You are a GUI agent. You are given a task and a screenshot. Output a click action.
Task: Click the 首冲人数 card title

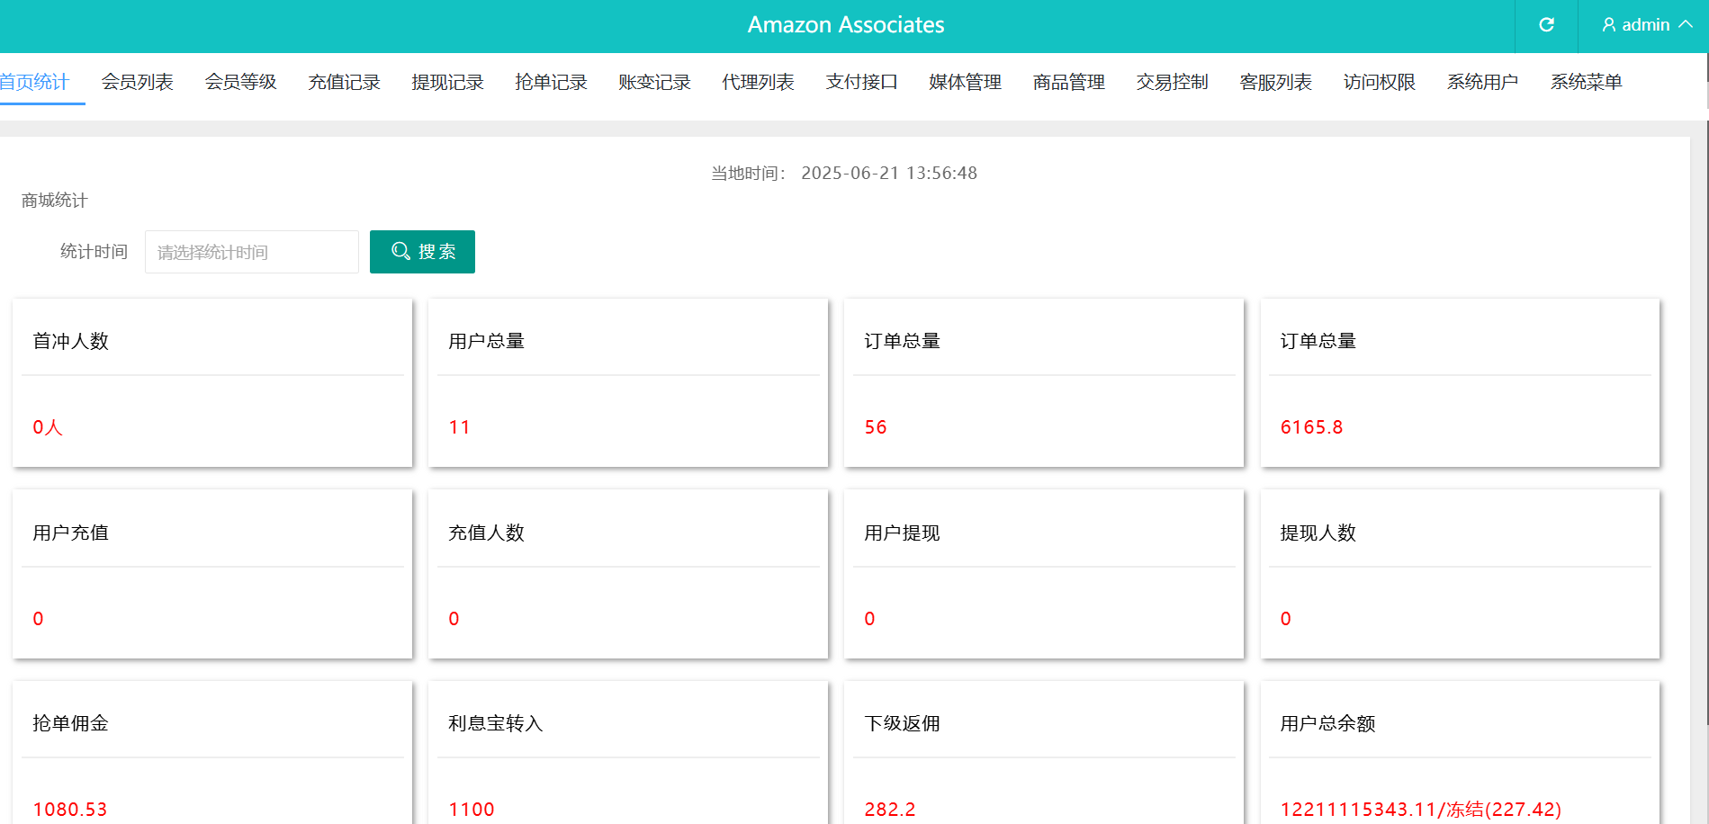[x=70, y=341]
